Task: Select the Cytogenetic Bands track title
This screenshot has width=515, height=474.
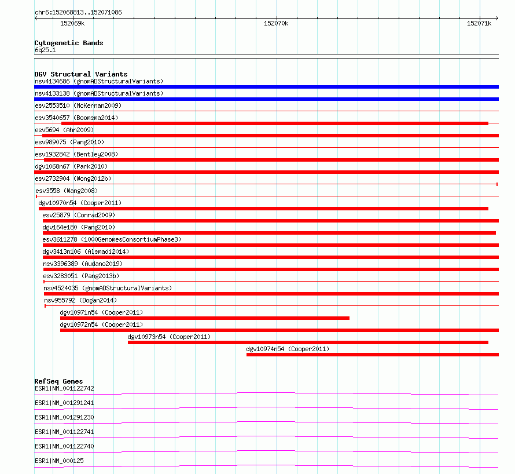Action: [69, 43]
